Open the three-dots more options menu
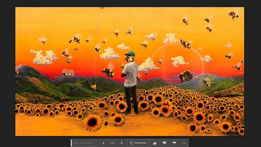The height and width of the screenshot is (147, 261). tap(184, 143)
